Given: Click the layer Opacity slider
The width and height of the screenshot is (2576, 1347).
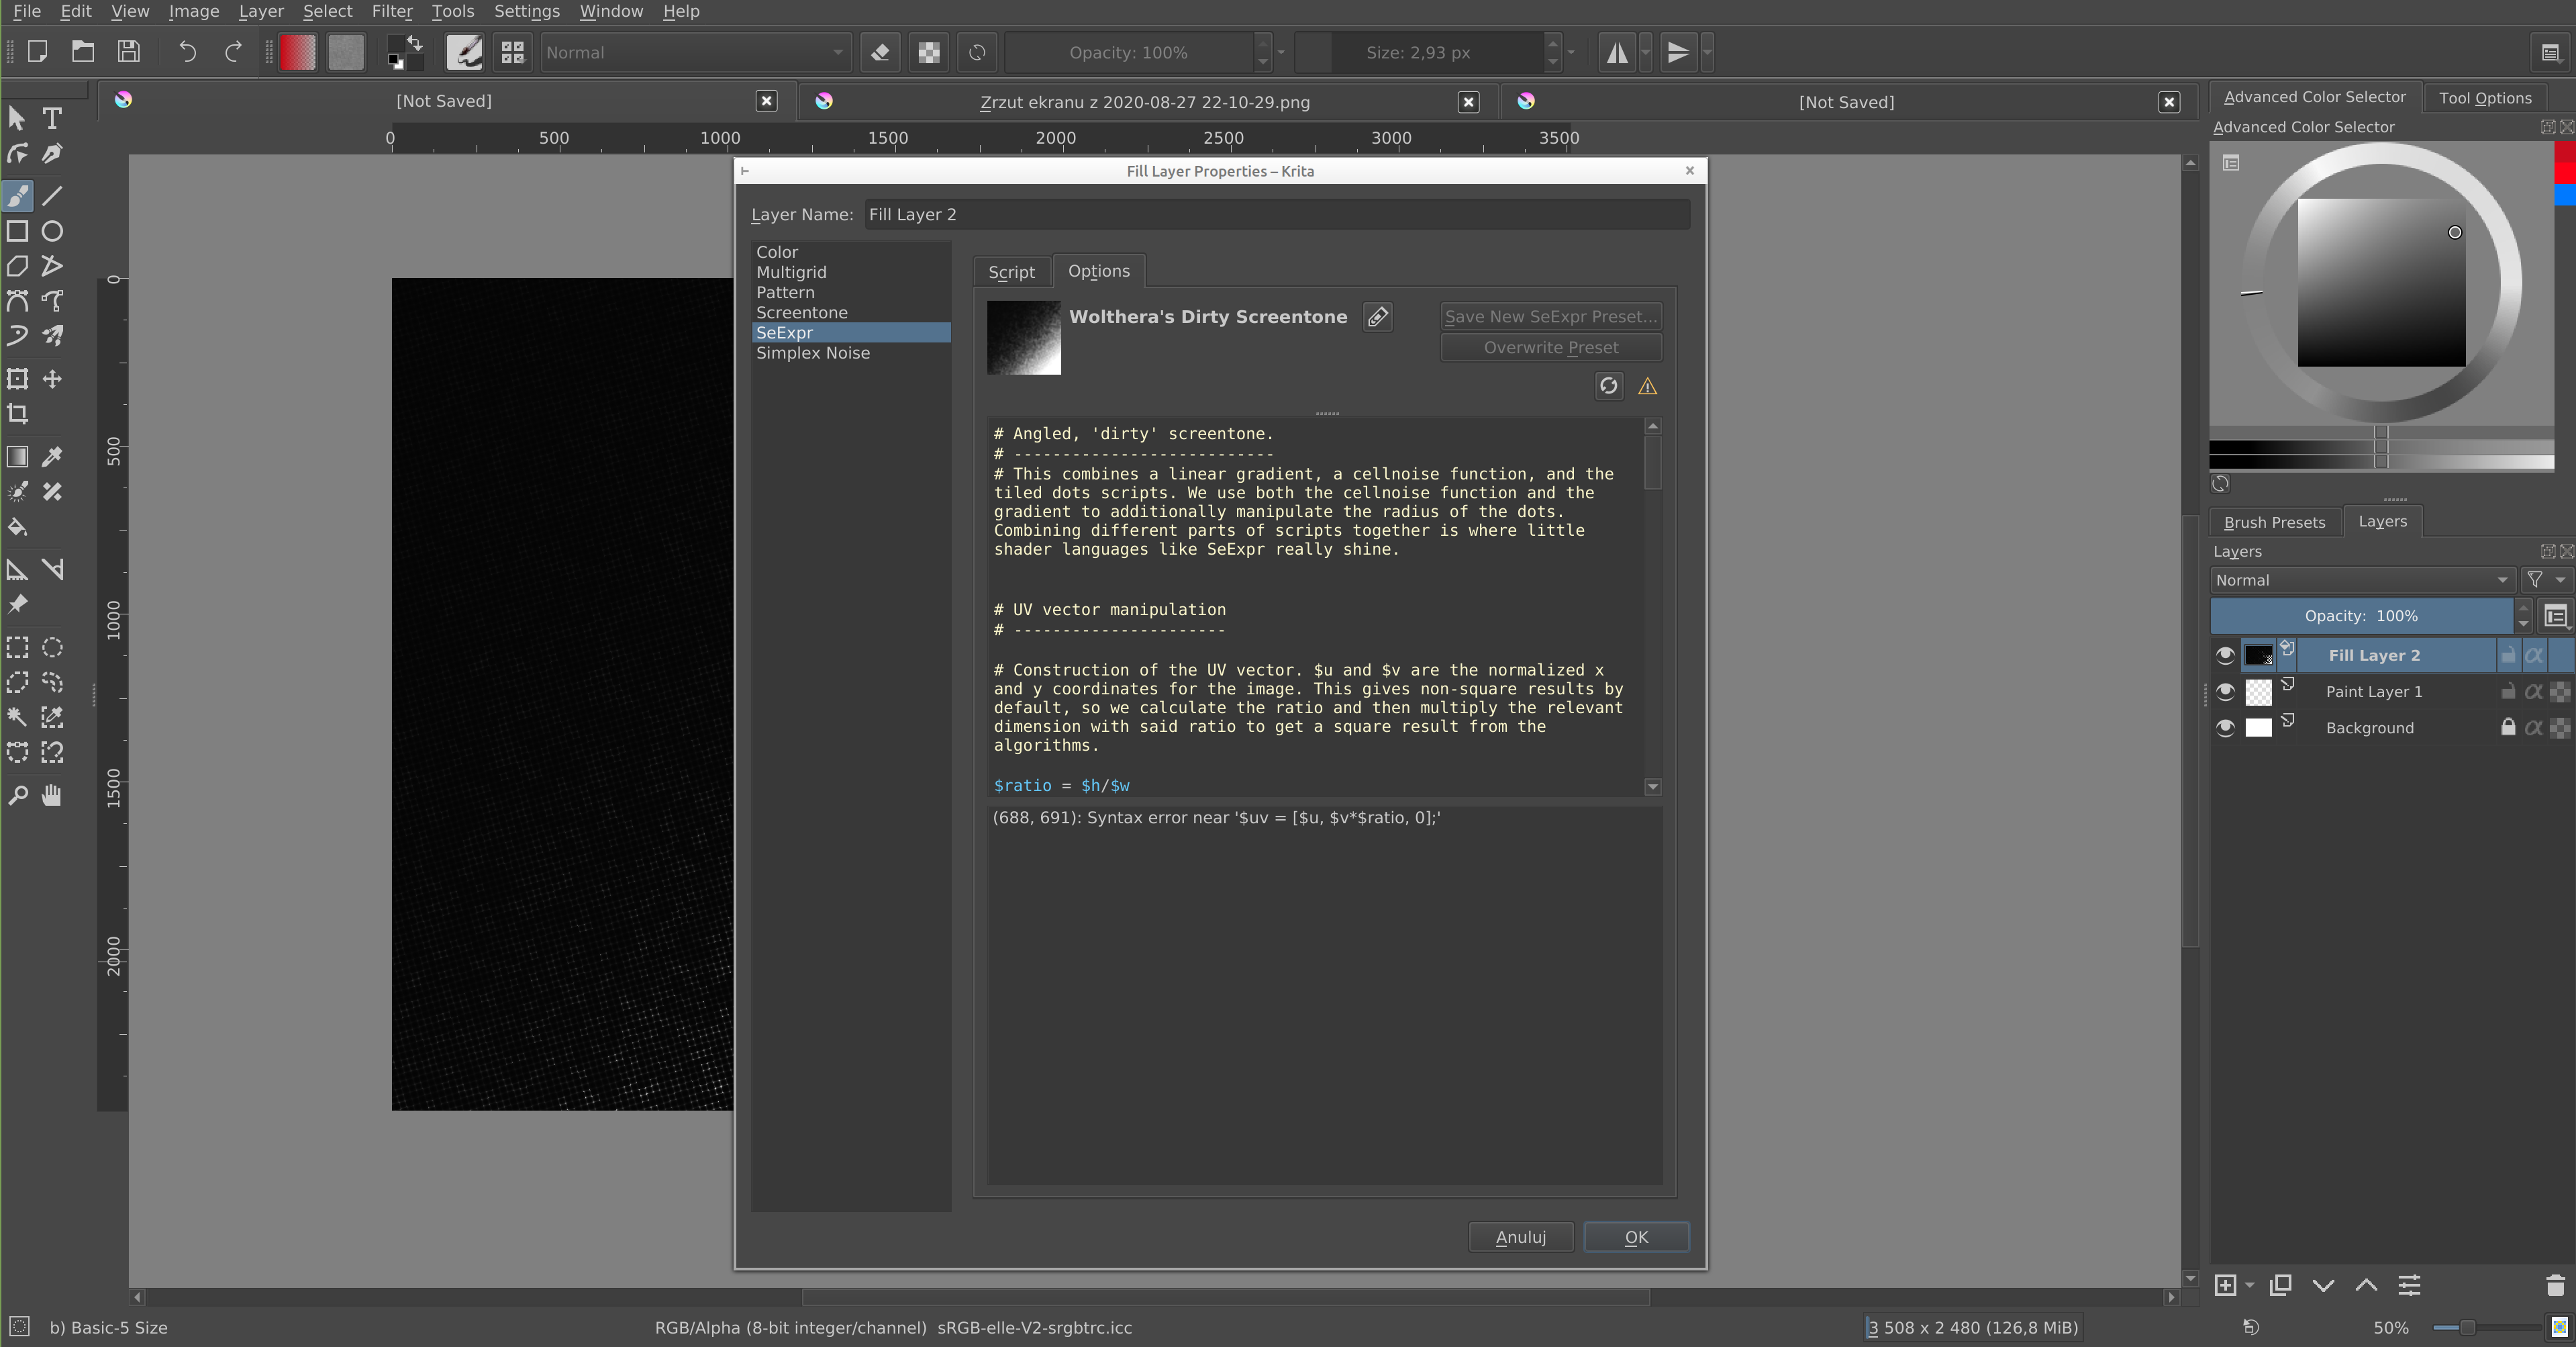Looking at the screenshot, I should (x=2360, y=616).
